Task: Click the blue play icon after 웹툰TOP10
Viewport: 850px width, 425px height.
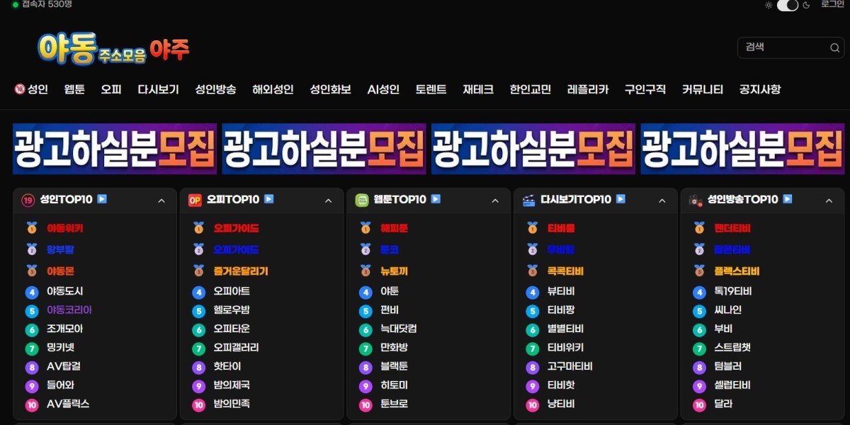Action: (436, 199)
